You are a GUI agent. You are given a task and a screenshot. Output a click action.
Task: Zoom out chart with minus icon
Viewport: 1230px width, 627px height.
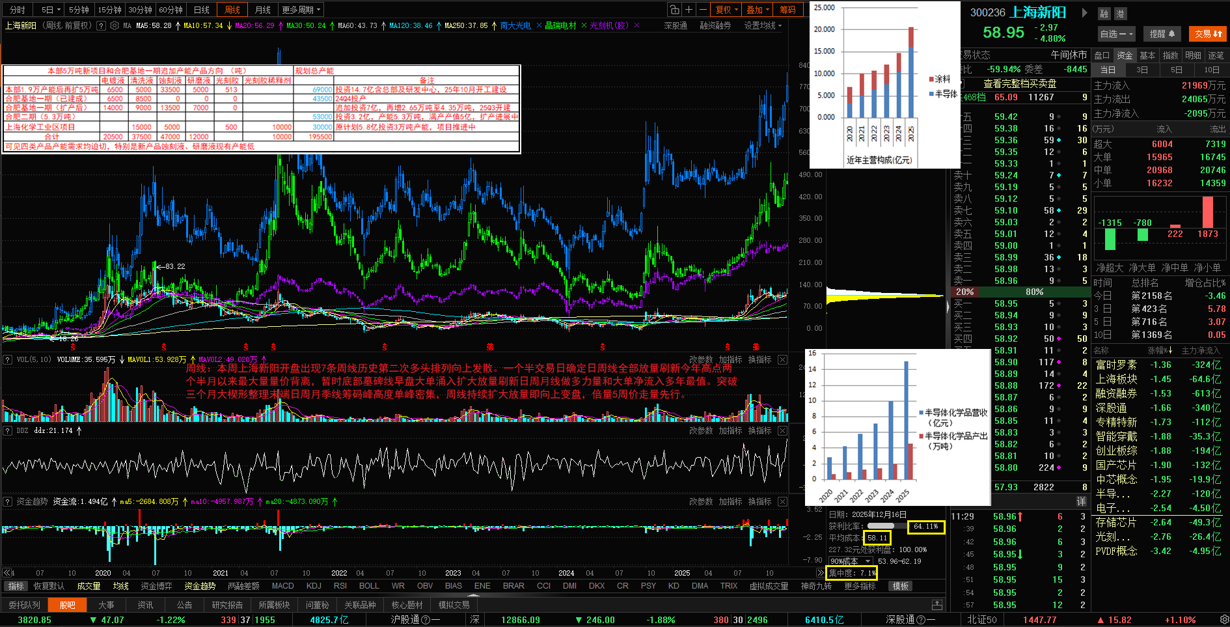(704, 10)
